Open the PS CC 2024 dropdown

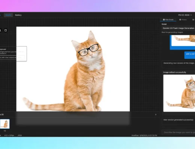click(x=185, y=15)
